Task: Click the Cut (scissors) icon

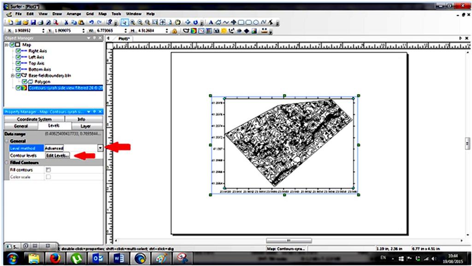Action: click(x=66, y=23)
